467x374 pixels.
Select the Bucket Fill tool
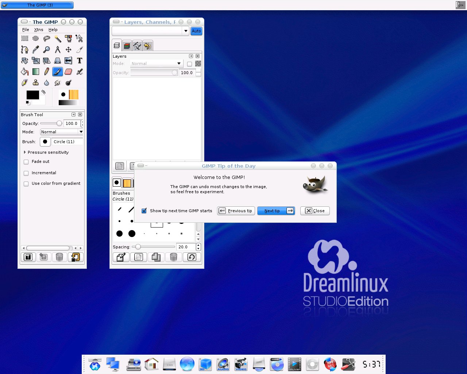click(25, 72)
